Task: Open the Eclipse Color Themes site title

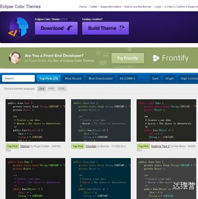Action: [x=20, y=7]
